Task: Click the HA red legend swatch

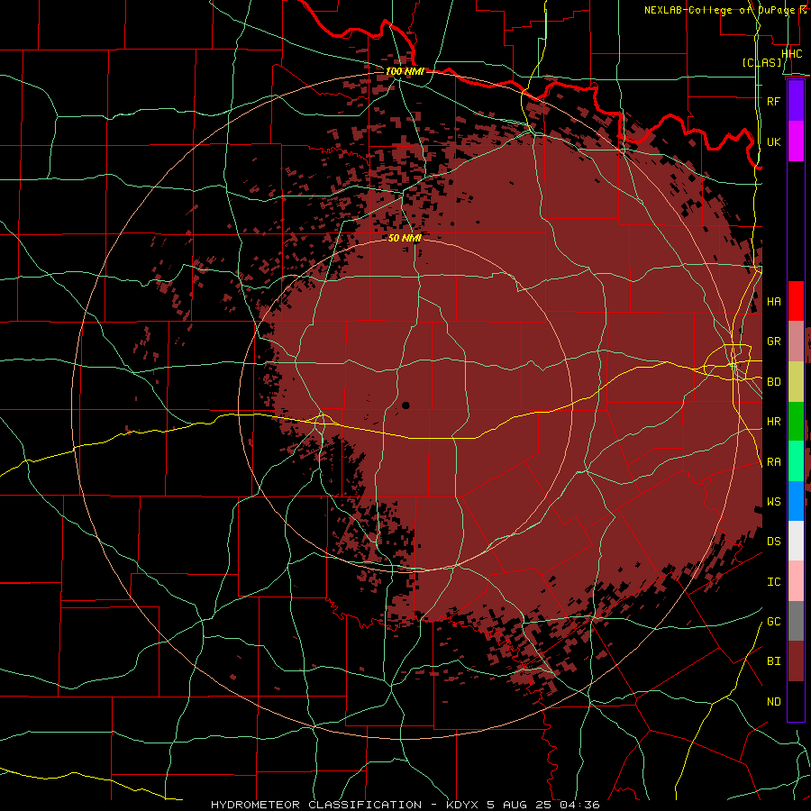Action: point(796,301)
